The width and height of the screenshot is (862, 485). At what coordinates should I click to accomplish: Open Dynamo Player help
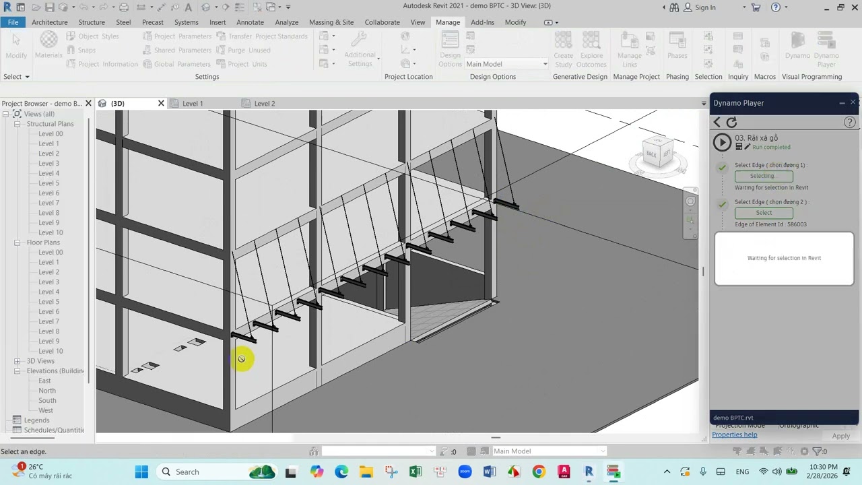[x=850, y=123]
